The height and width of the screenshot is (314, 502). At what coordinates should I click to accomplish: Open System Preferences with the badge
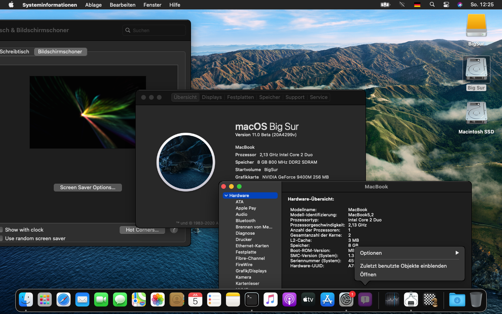(346, 300)
